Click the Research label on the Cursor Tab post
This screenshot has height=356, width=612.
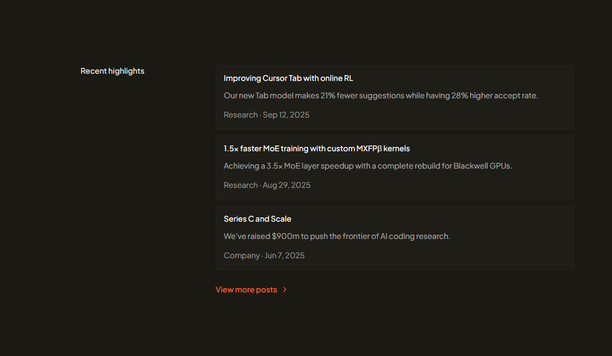[240, 115]
